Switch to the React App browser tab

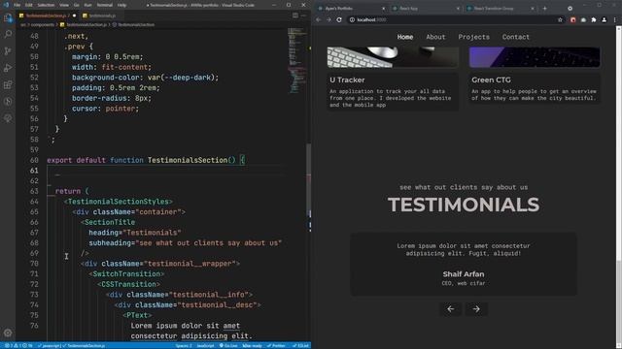pos(425,9)
